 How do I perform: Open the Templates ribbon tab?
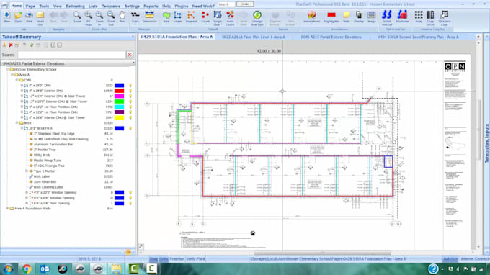coord(111,6)
